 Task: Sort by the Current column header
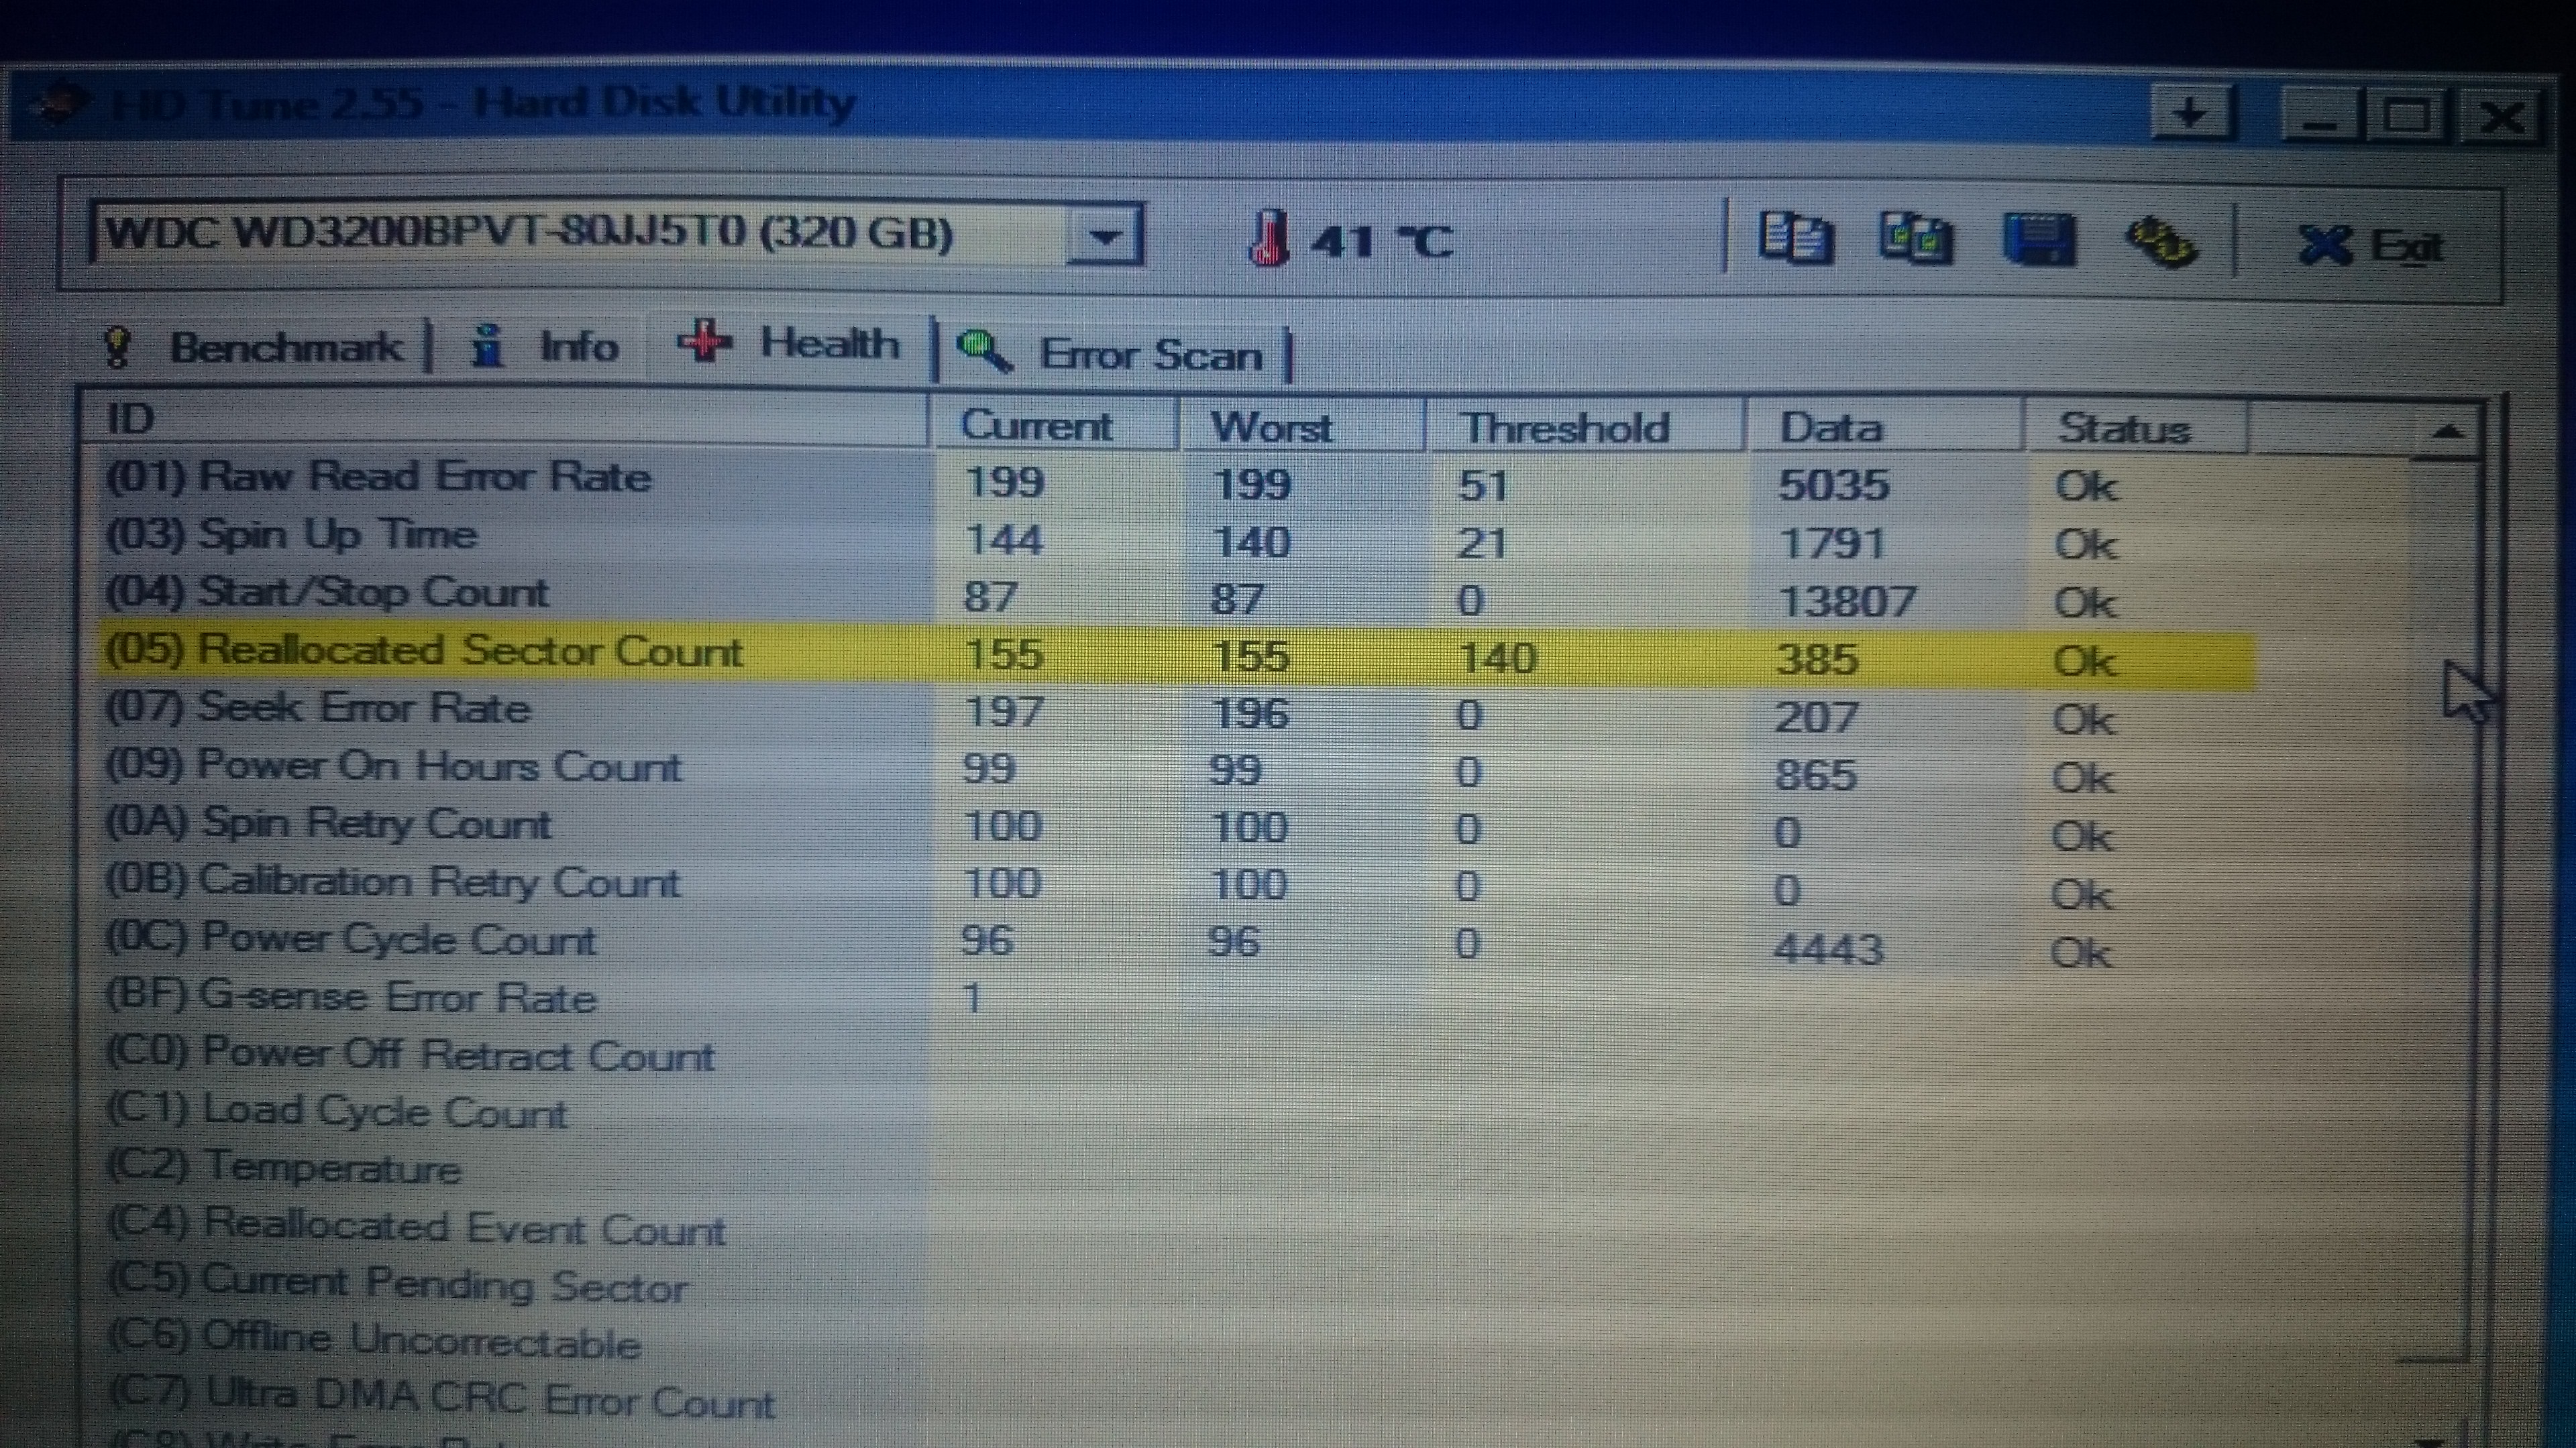click(x=1055, y=426)
